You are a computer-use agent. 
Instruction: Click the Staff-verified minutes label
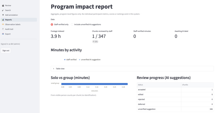(142, 31)
